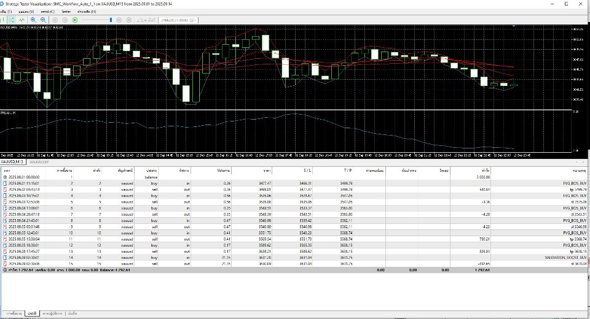
Task: Select the 2025.09.01 00:00:00 balance row
Action: tap(294, 177)
